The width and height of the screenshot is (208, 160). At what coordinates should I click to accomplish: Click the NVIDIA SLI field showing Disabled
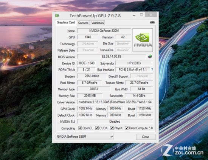(115, 122)
